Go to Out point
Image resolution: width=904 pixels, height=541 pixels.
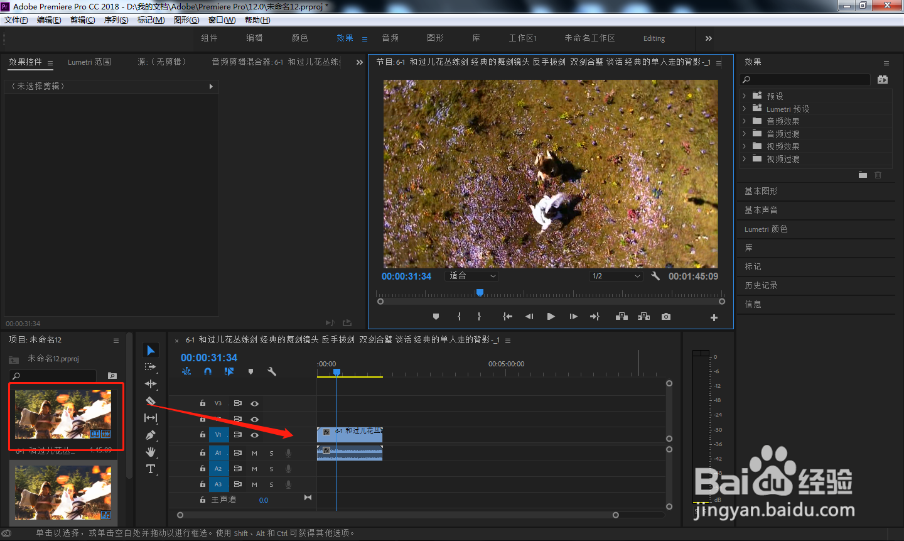pyautogui.click(x=595, y=317)
